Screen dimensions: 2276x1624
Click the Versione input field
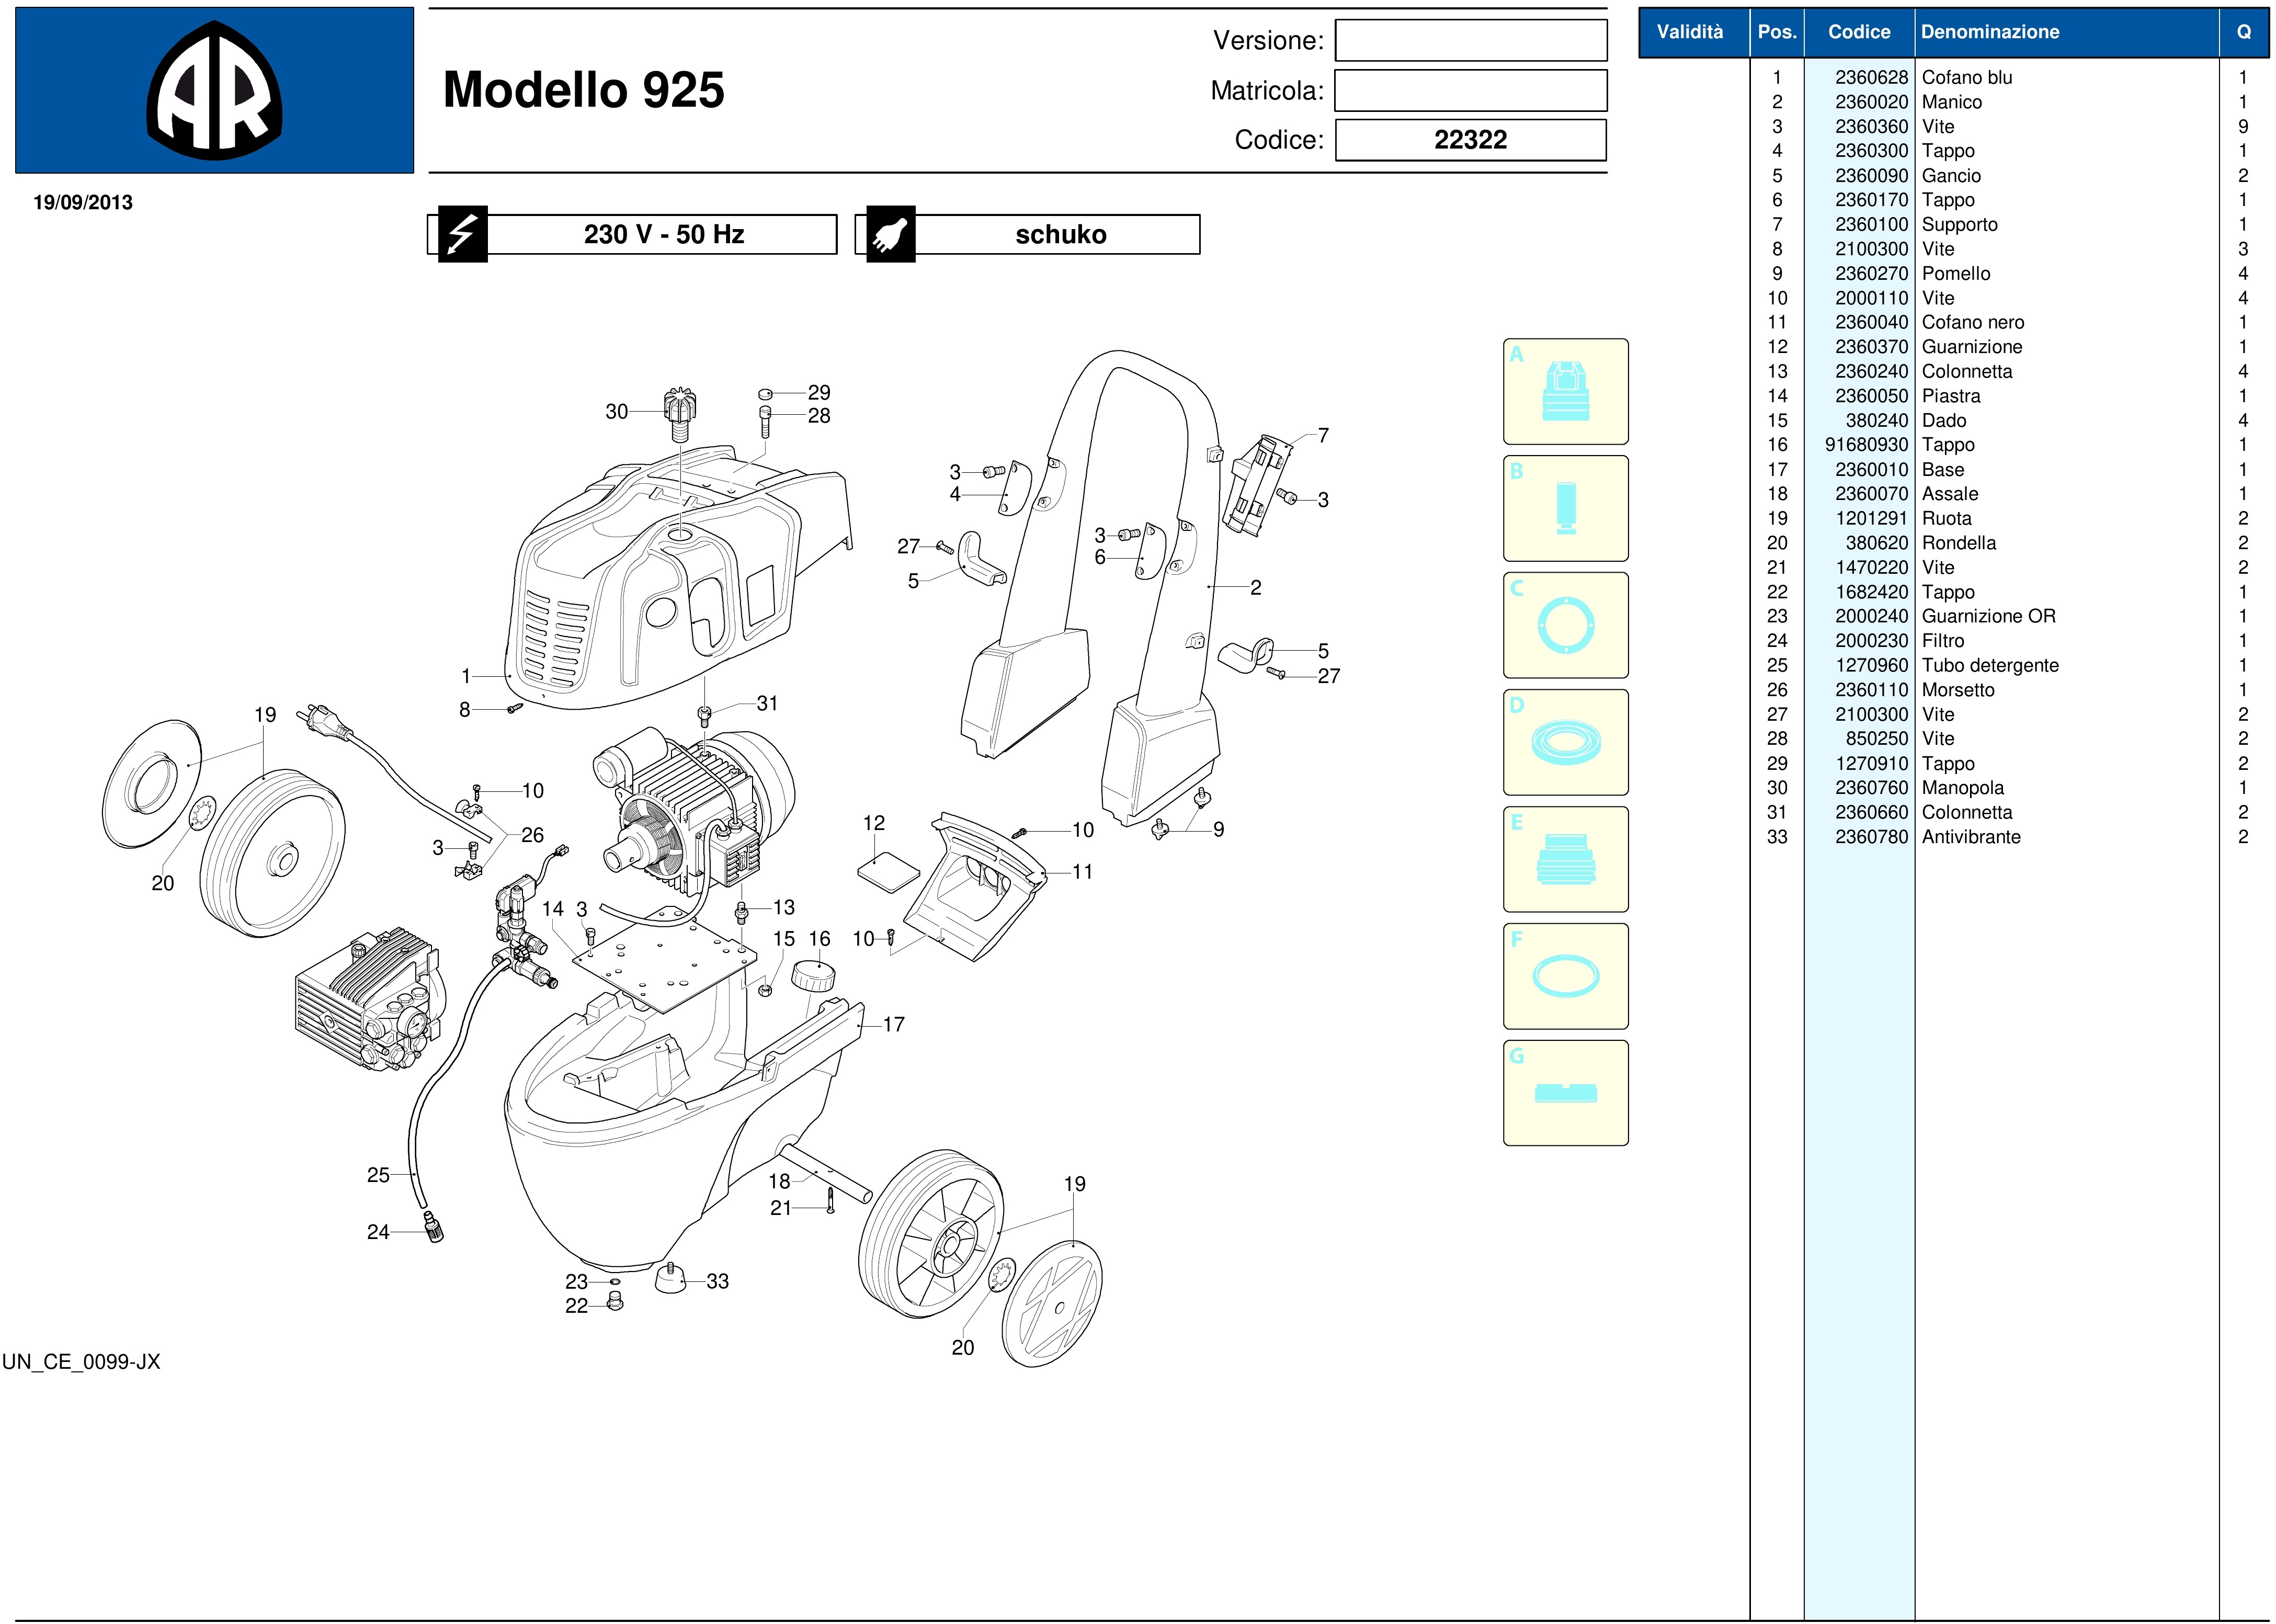1470,41
